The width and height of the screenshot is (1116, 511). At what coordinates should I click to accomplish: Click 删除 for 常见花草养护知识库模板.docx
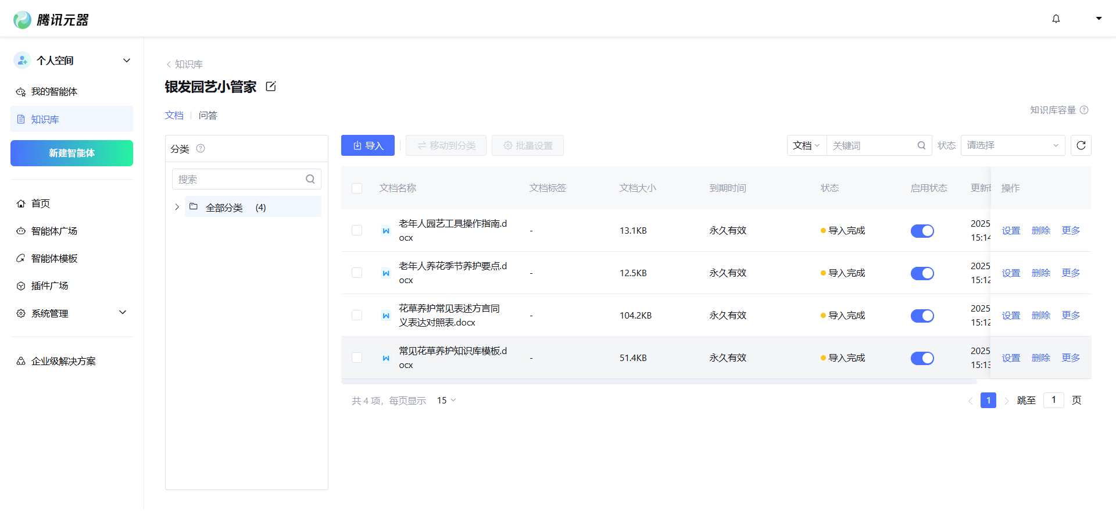(1040, 358)
